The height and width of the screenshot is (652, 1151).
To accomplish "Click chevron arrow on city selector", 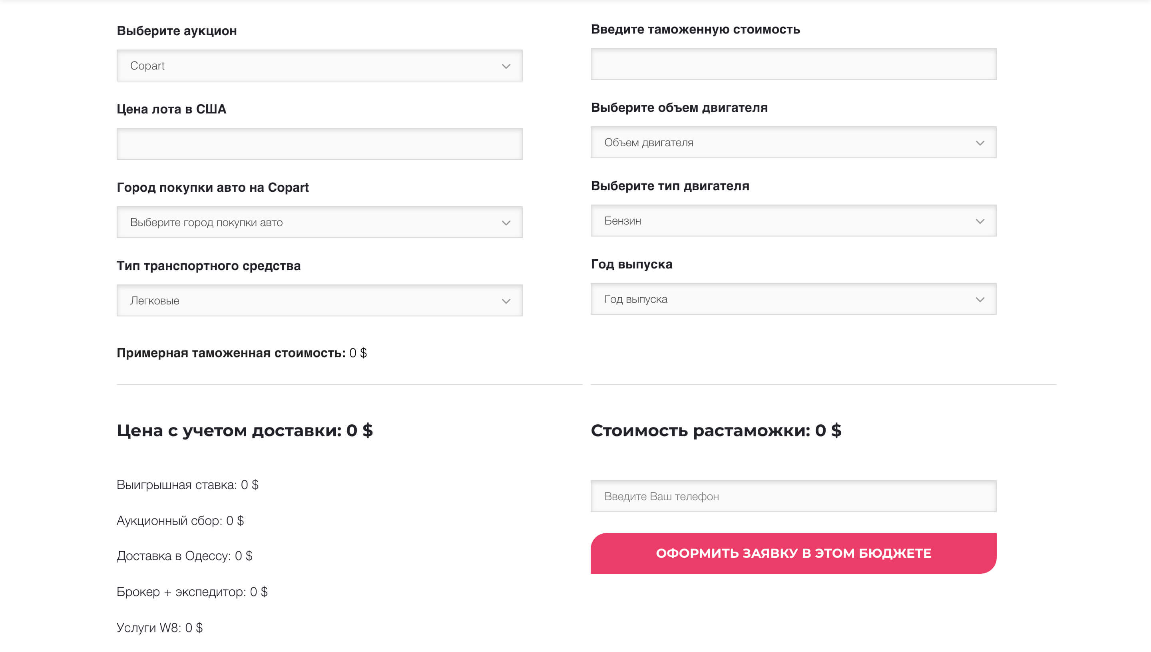I will coord(506,223).
